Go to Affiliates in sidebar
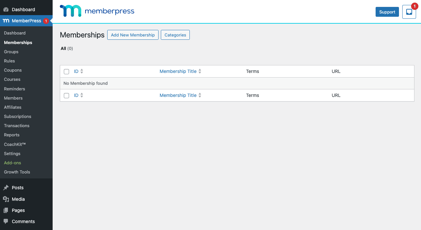Viewport: 421px width, 230px height. [12, 107]
